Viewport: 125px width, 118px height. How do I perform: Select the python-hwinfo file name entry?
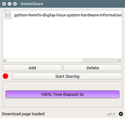[x=68, y=15]
